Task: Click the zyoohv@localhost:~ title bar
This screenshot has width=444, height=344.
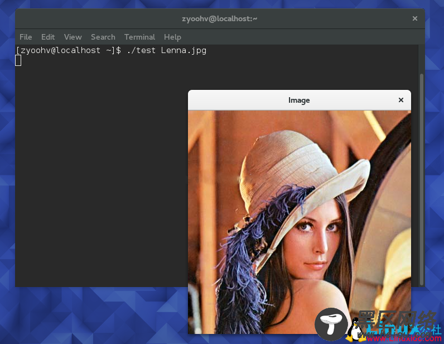Action: (x=220, y=19)
